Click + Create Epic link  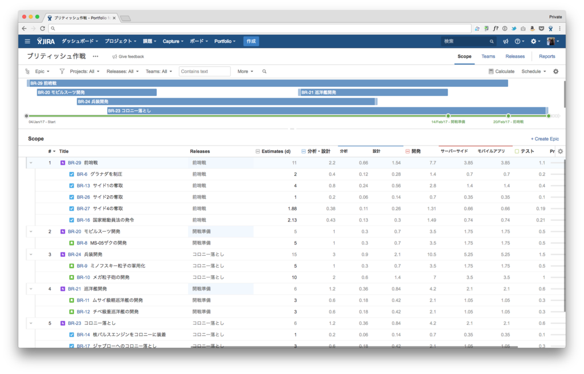click(x=545, y=139)
